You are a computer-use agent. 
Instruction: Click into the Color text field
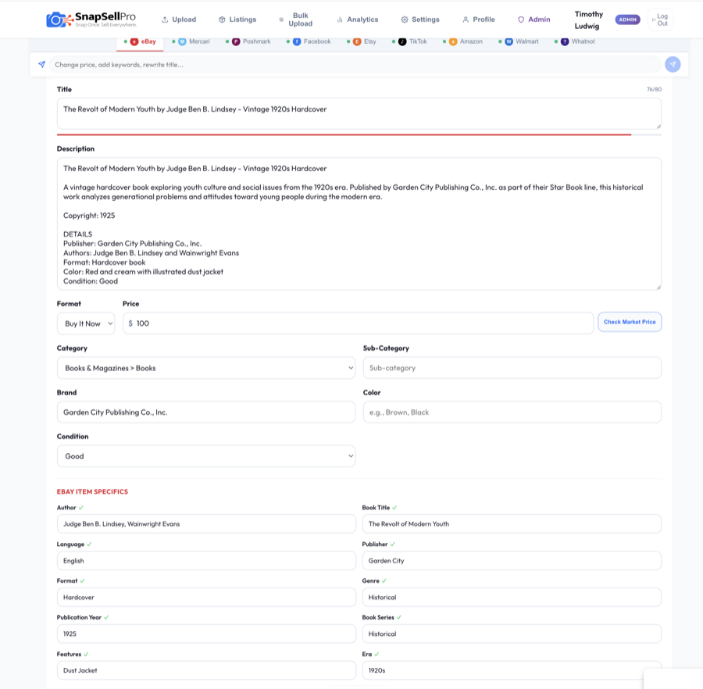pos(512,412)
